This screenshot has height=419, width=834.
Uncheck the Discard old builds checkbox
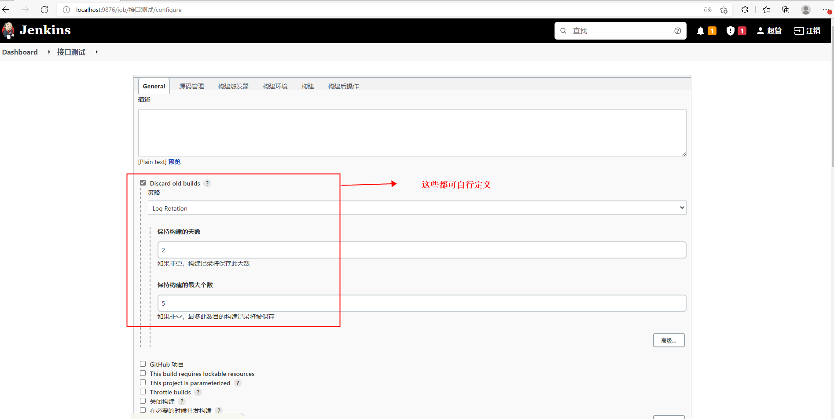[143, 183]
